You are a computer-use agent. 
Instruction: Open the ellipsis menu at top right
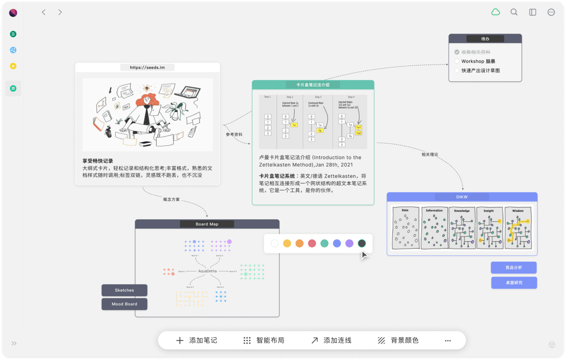tap(551, 12)
